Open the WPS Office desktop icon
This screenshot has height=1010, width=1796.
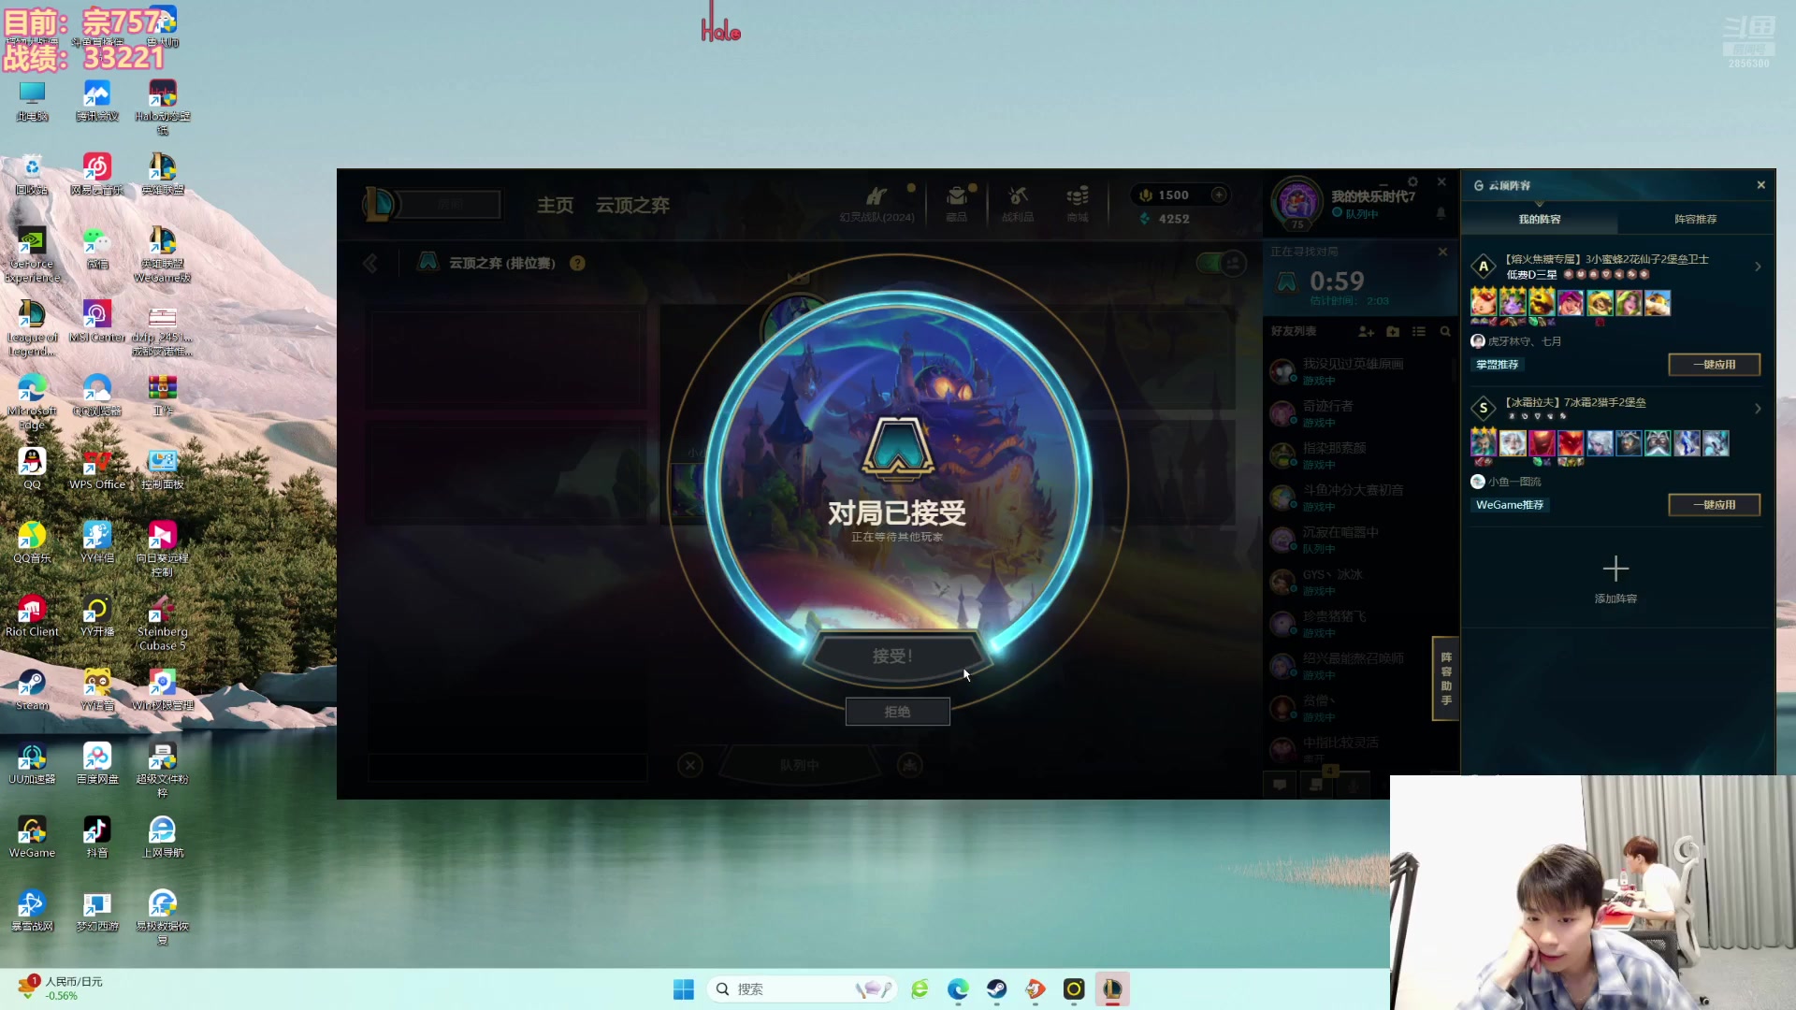pos(96,469)
